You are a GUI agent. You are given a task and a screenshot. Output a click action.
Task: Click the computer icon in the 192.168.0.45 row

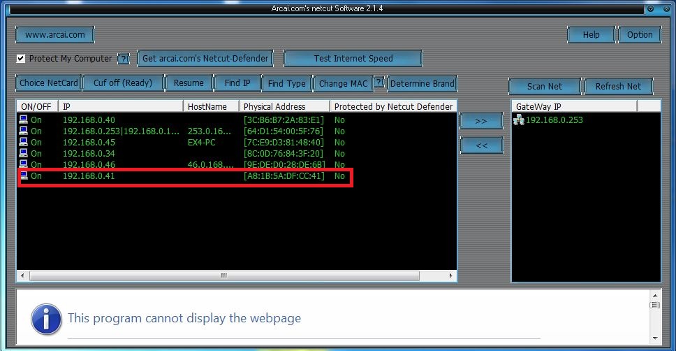(23, 142)
